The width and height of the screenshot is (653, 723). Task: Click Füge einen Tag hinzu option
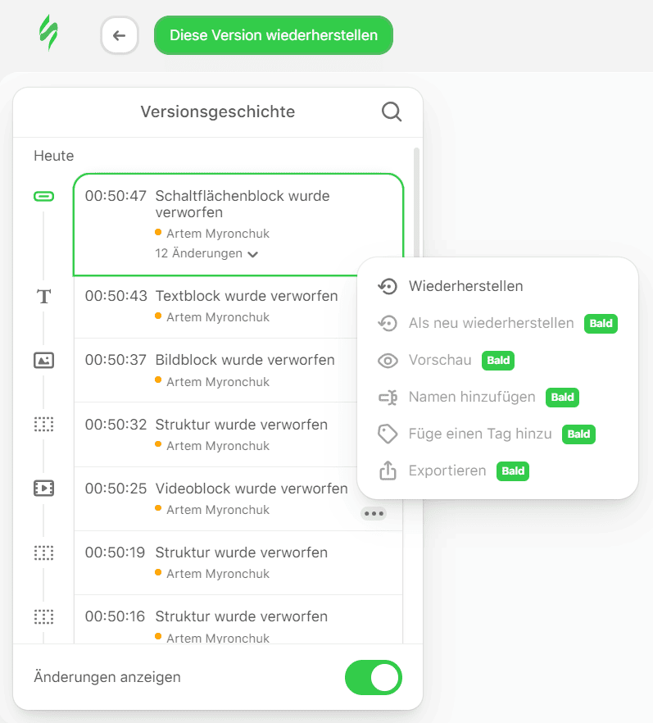pos(479,434)
